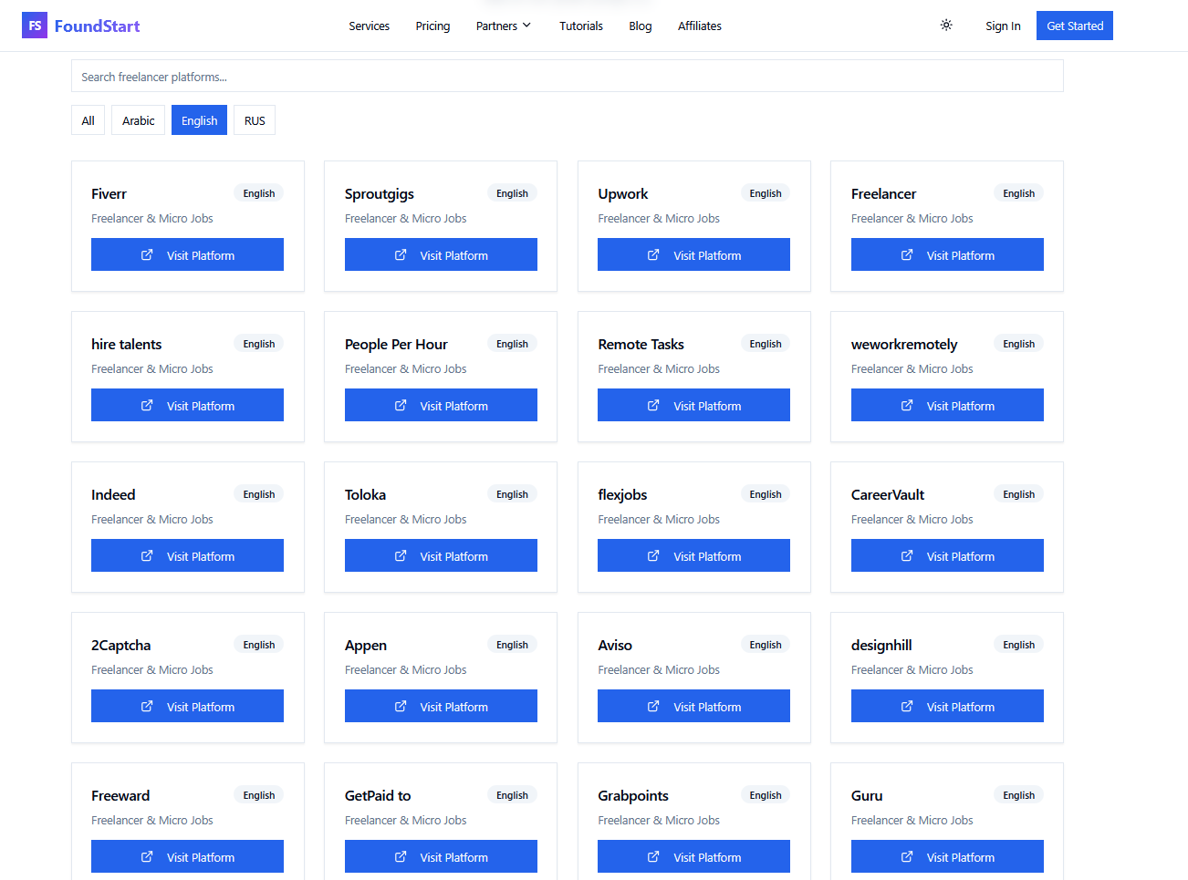Screen dimensions: 1188x880
Task: Click the external-link icon on Appen's button
Action: point(401,706)
